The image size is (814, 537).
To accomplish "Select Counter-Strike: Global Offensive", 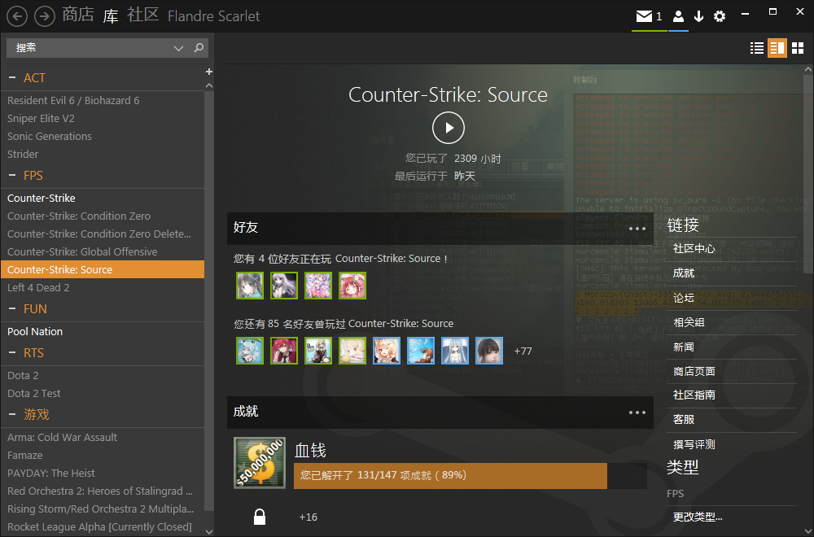I will pyautogui.click(x=103, y=251).
